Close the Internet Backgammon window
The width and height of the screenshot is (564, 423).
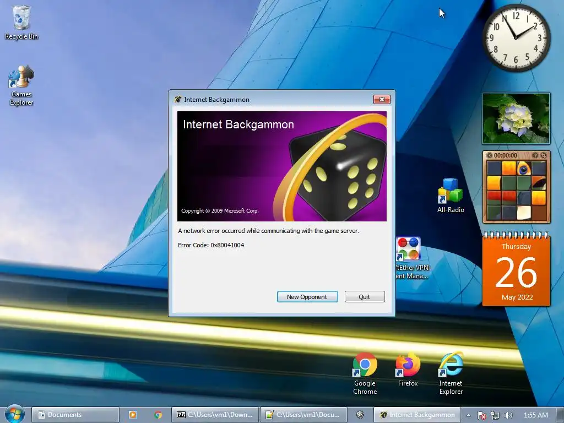coord(382,99)
